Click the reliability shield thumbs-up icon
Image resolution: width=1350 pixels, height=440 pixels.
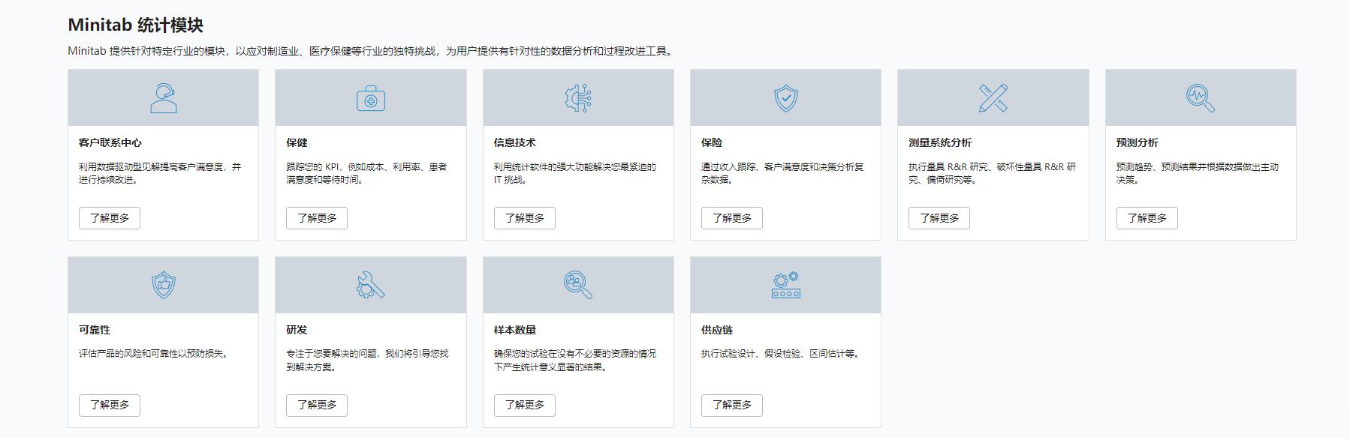click(164, 285)
